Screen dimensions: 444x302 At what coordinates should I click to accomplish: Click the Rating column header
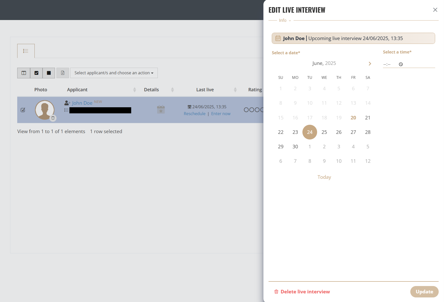pyautogui.click(x=255, y=90)
